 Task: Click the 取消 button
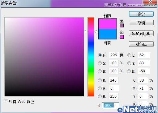pyautogui.click(x=141, y=22)
